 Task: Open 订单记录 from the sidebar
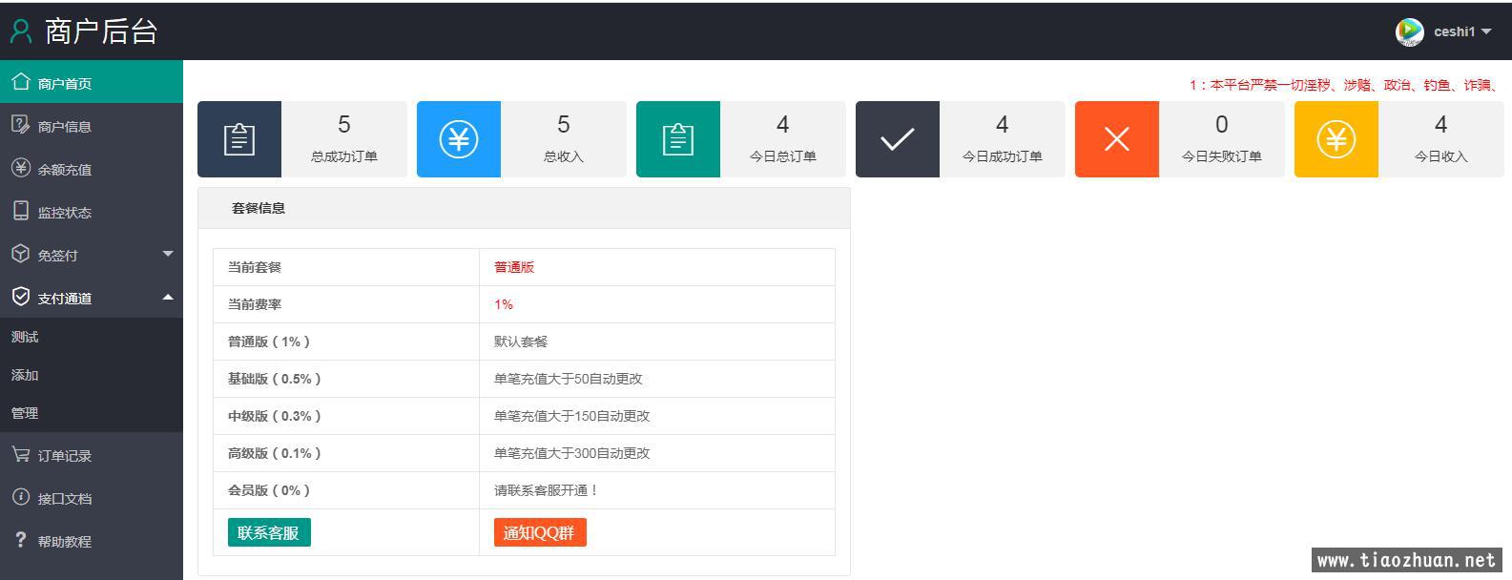pyautogui.click(x=65, y=455)
